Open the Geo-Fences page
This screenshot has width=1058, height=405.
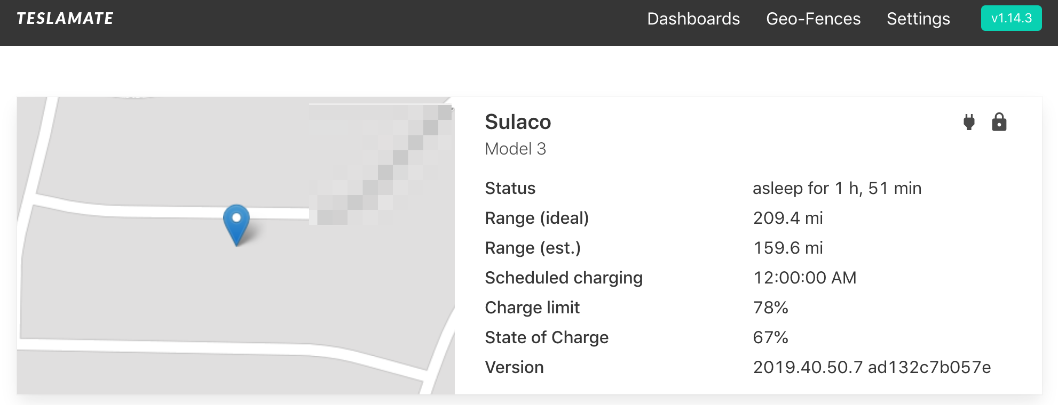(813, 19)
